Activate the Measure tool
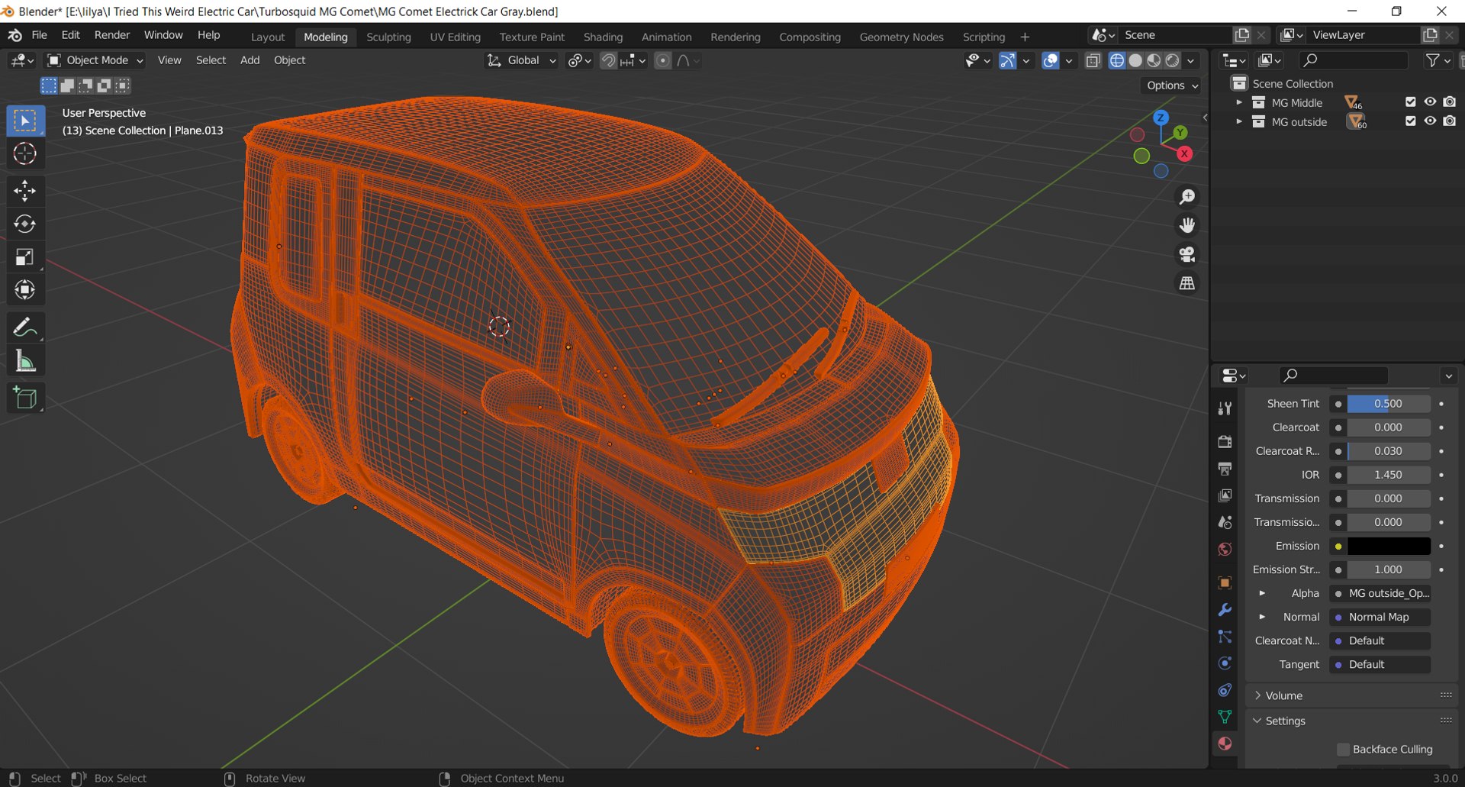Viewport: 1465px width, 787px height. coord(24,362)
